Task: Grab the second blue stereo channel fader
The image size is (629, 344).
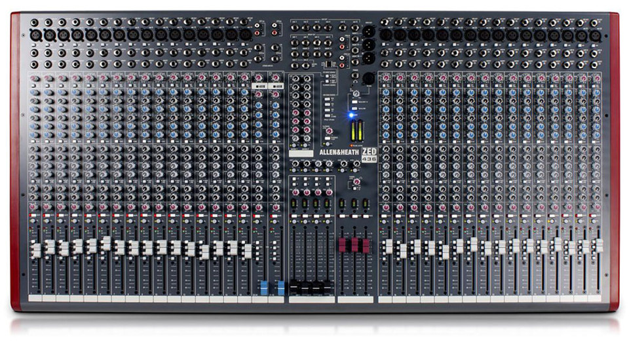Action: (281, 288)
